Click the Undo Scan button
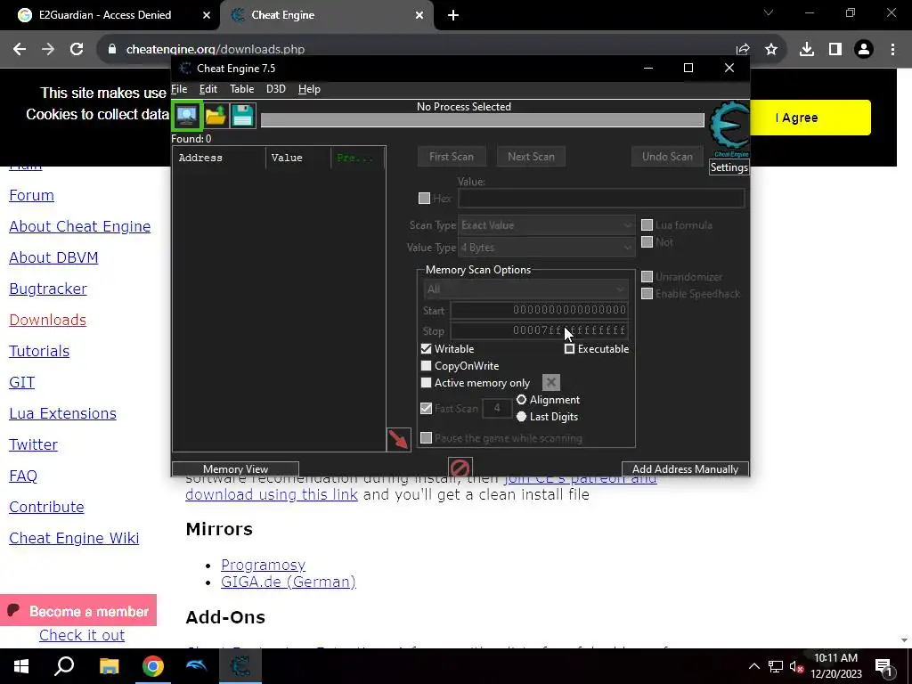 click(667, 157)
